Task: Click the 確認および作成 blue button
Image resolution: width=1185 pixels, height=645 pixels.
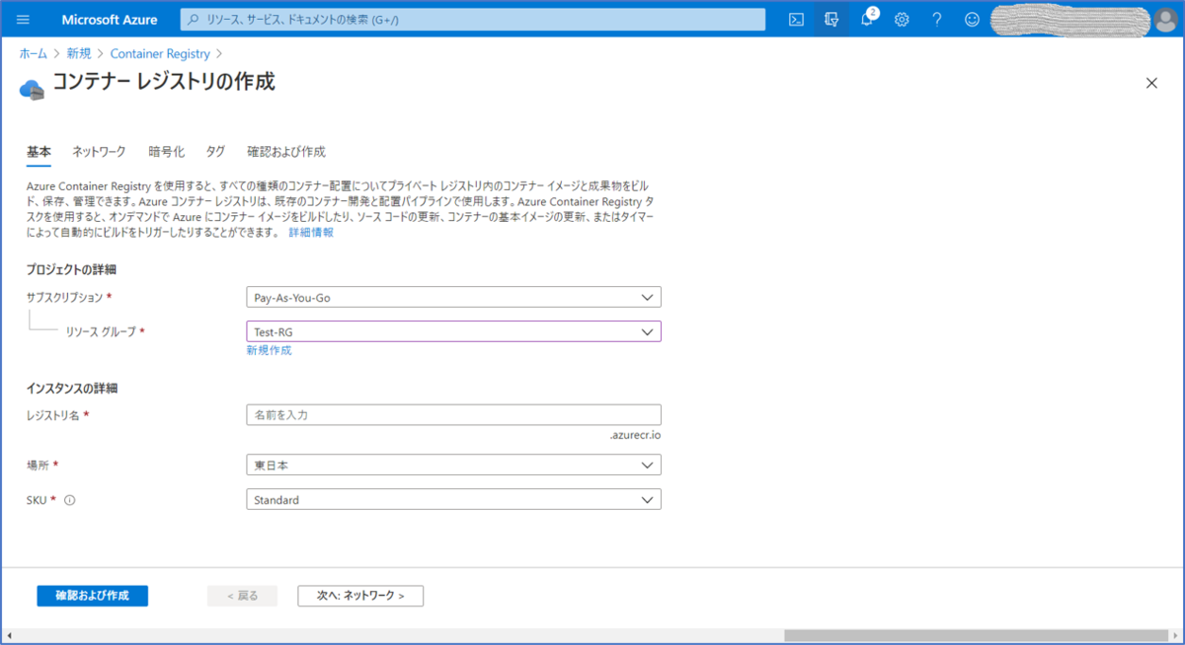Action: point(93,596)
